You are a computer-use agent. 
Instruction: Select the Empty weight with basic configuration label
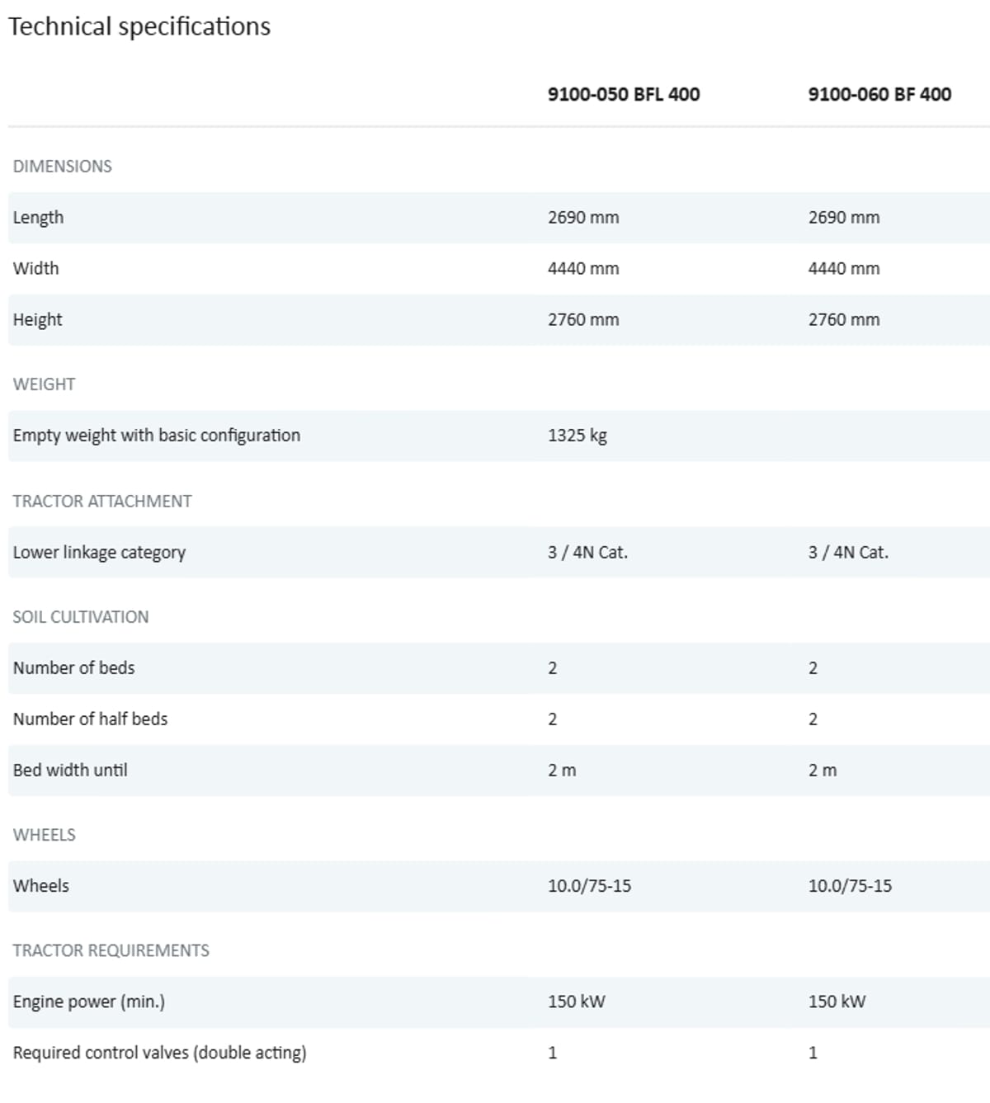tap(156, 435)
